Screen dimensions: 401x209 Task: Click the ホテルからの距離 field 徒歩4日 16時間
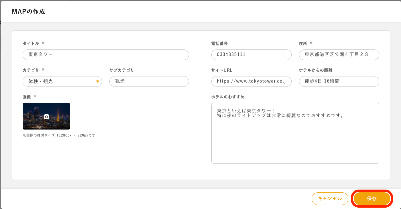339,81
